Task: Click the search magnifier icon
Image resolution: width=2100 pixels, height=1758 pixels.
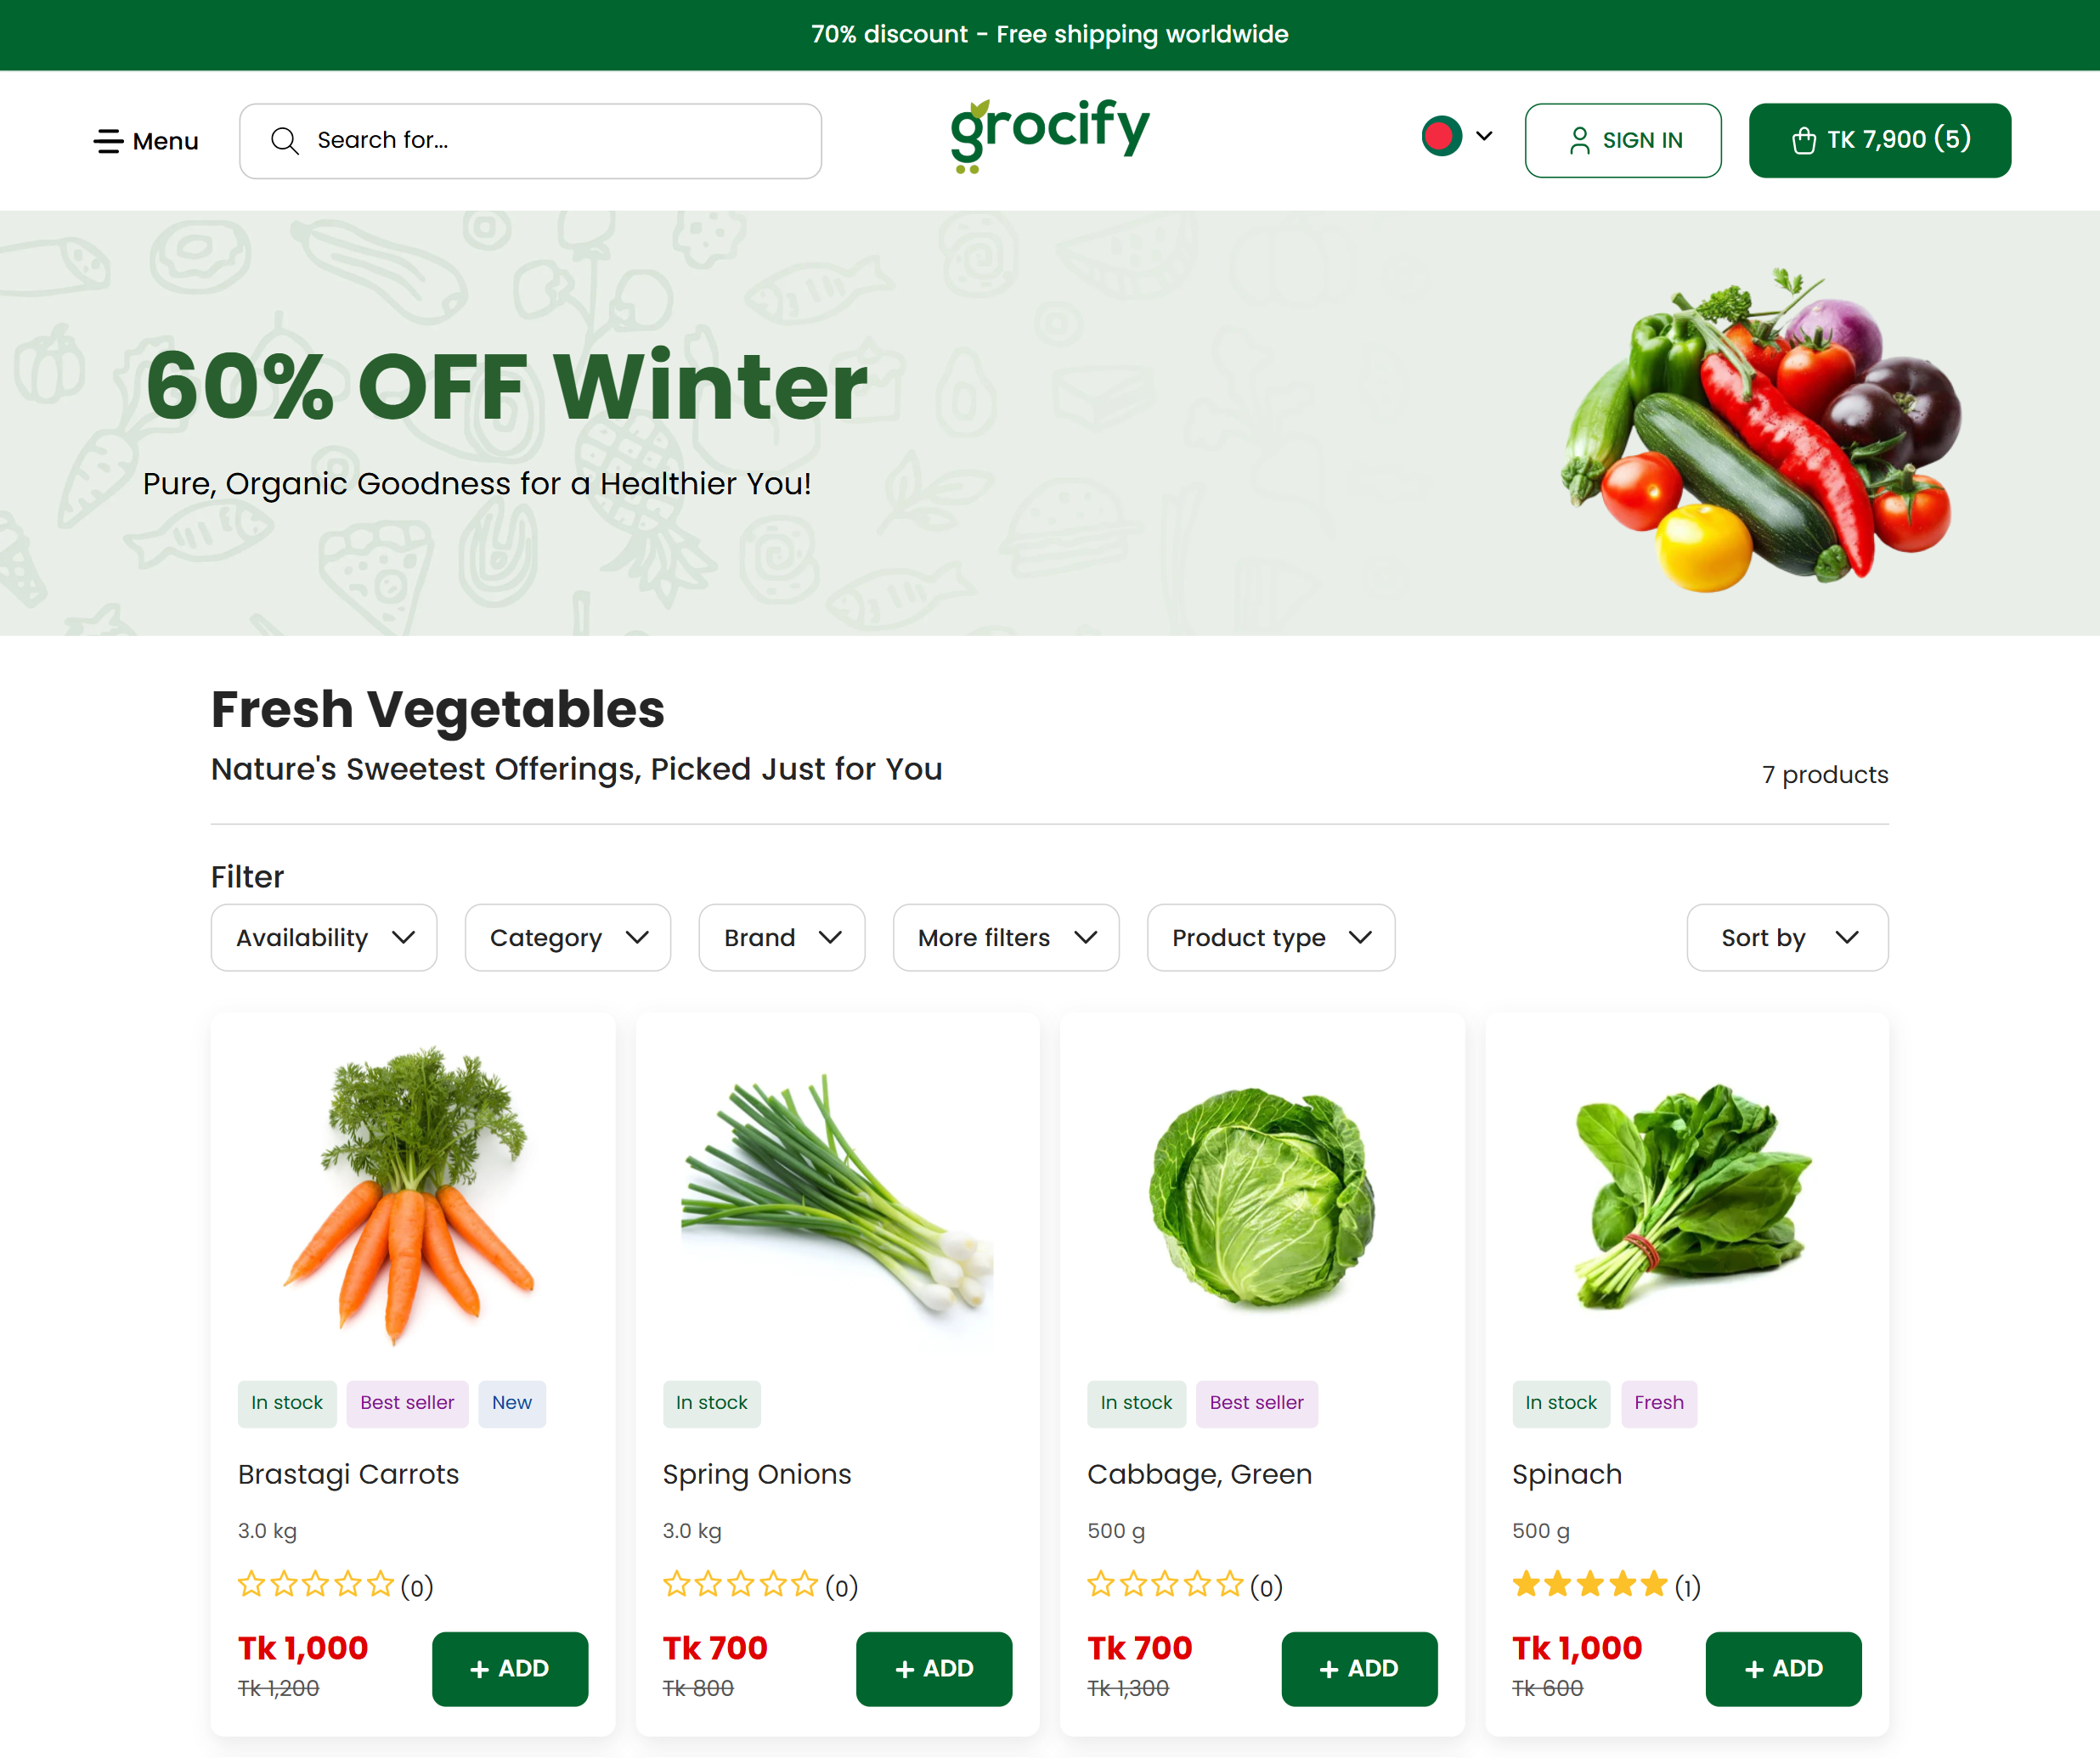Action: click(x=285, y=139)
